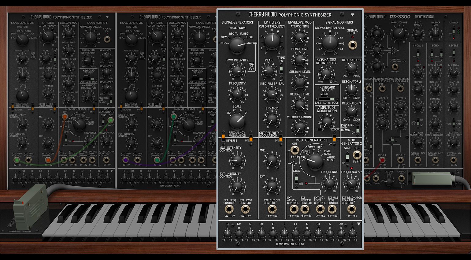Toggle the Limiter ON switch
471x260 pixels.
click(454, 31)
